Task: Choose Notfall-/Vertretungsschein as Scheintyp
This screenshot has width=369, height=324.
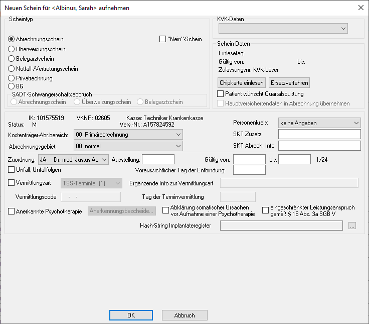Action: coord(12,68)
